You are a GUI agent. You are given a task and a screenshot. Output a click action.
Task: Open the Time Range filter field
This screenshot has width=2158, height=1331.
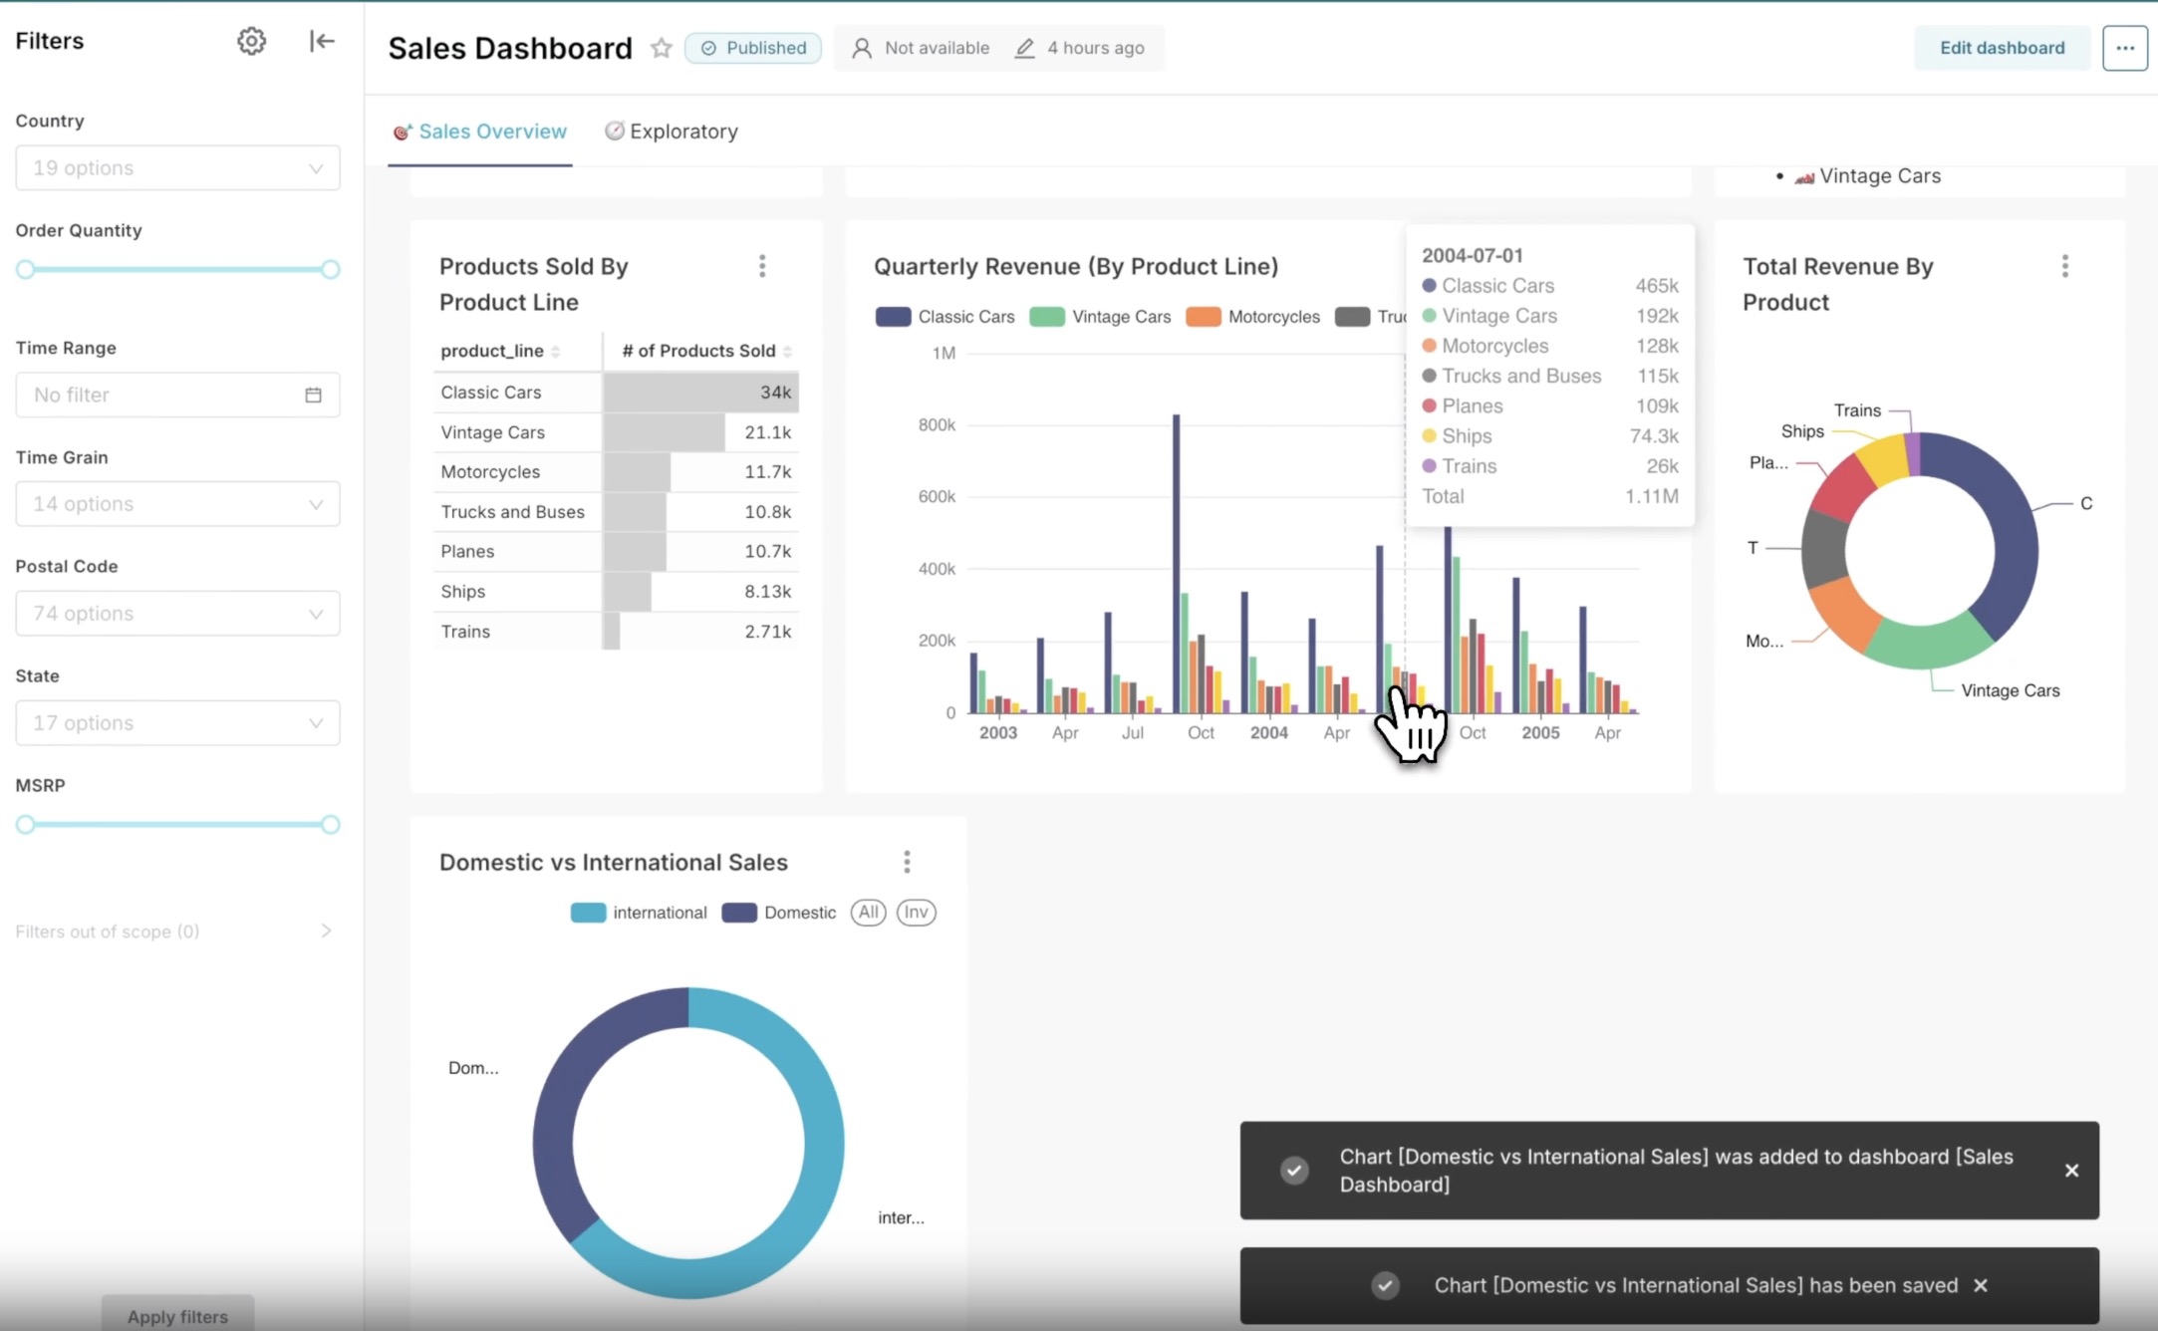[x=177, y=396]
